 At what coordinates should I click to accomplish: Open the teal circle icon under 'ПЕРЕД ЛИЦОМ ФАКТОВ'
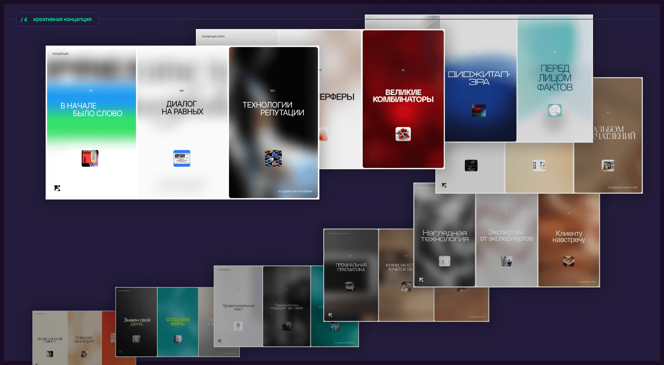point(555,110)
